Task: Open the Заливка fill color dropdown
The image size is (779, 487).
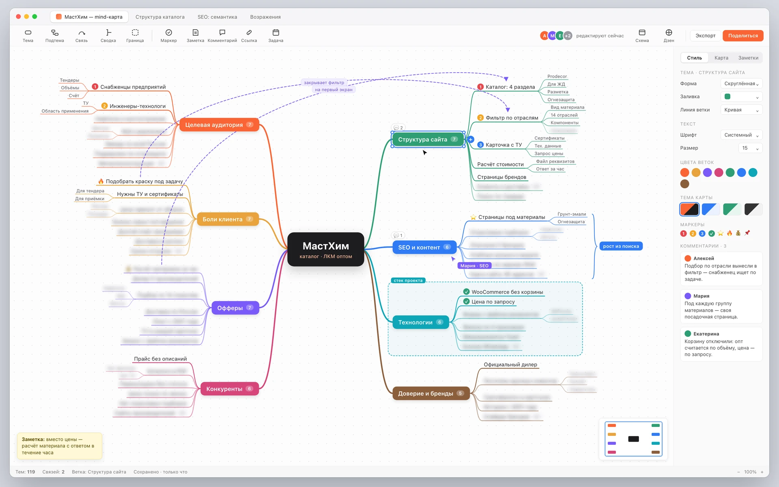Action: 741,97
